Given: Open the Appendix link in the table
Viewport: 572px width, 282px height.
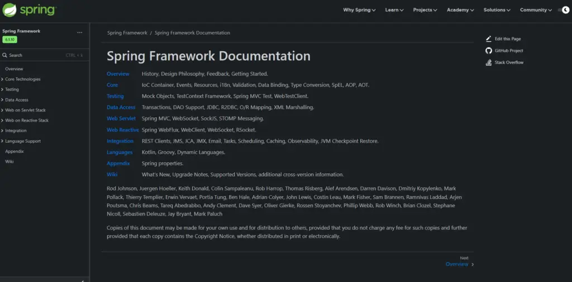Looking at the screenshot, I should click(118, 163).
